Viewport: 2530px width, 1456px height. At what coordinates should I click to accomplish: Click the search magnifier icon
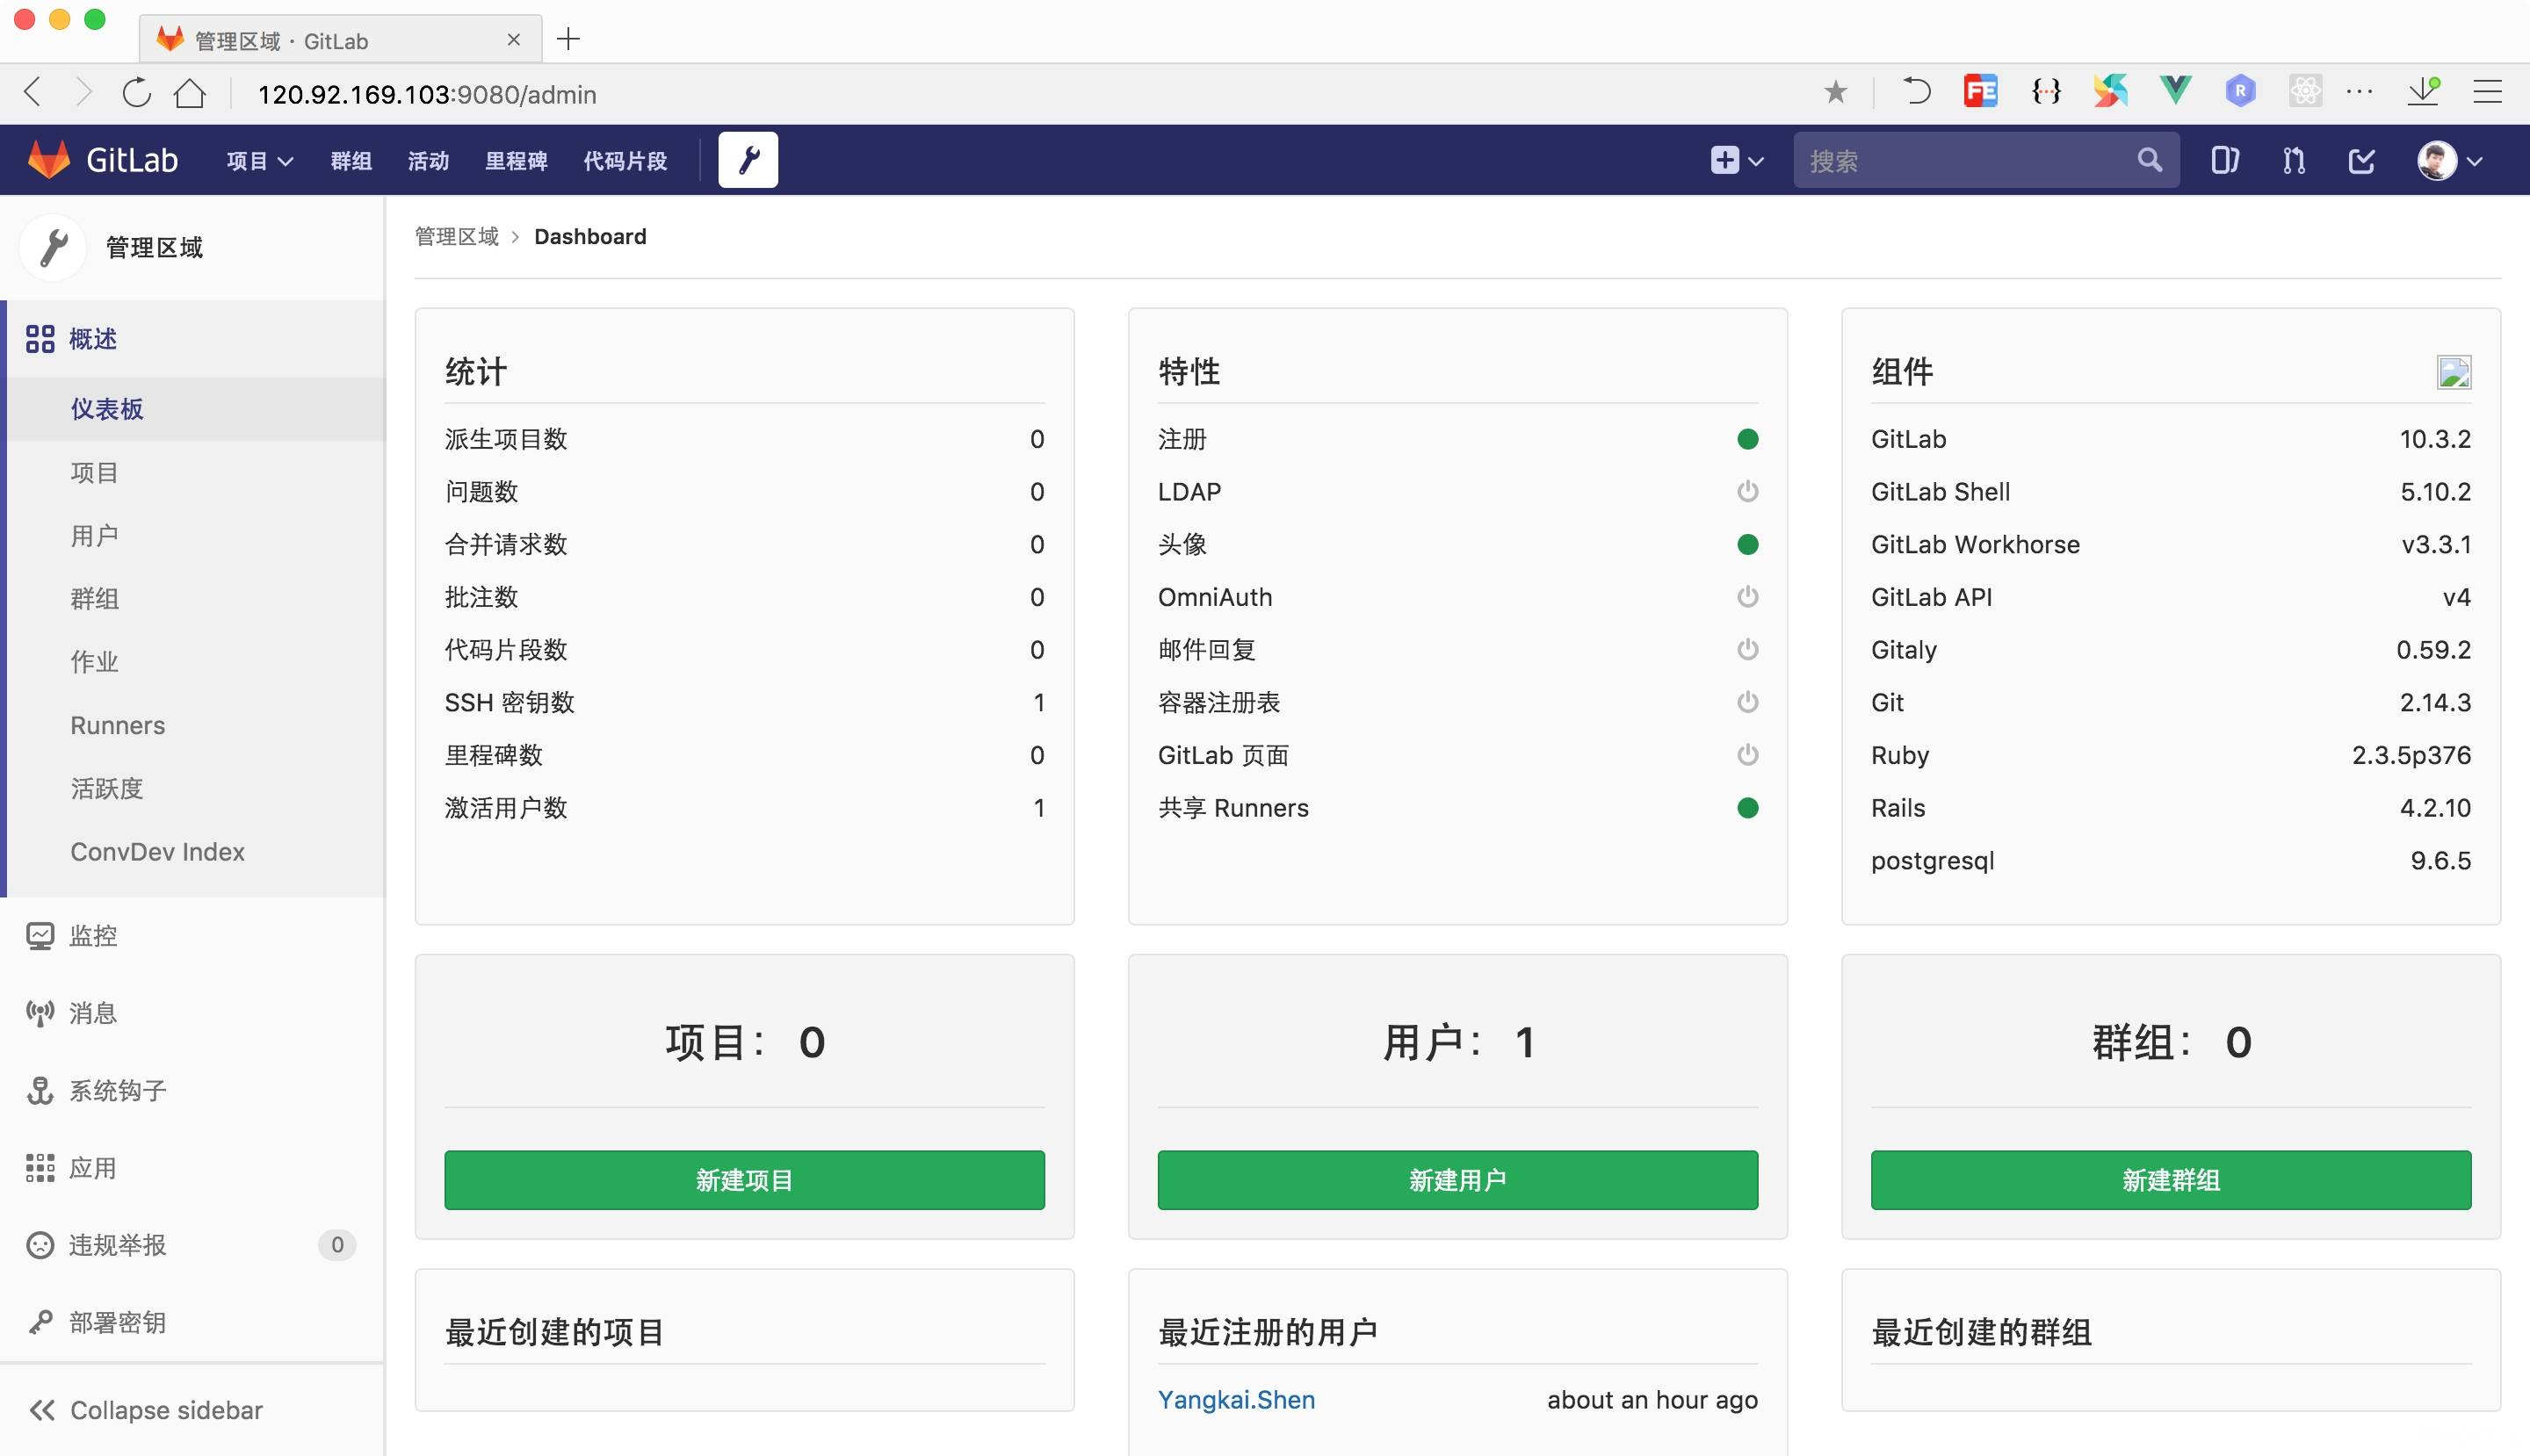point(2149,160)
